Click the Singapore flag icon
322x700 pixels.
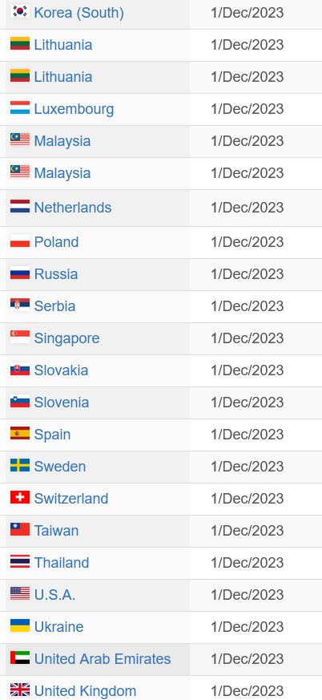coord(20,338)
